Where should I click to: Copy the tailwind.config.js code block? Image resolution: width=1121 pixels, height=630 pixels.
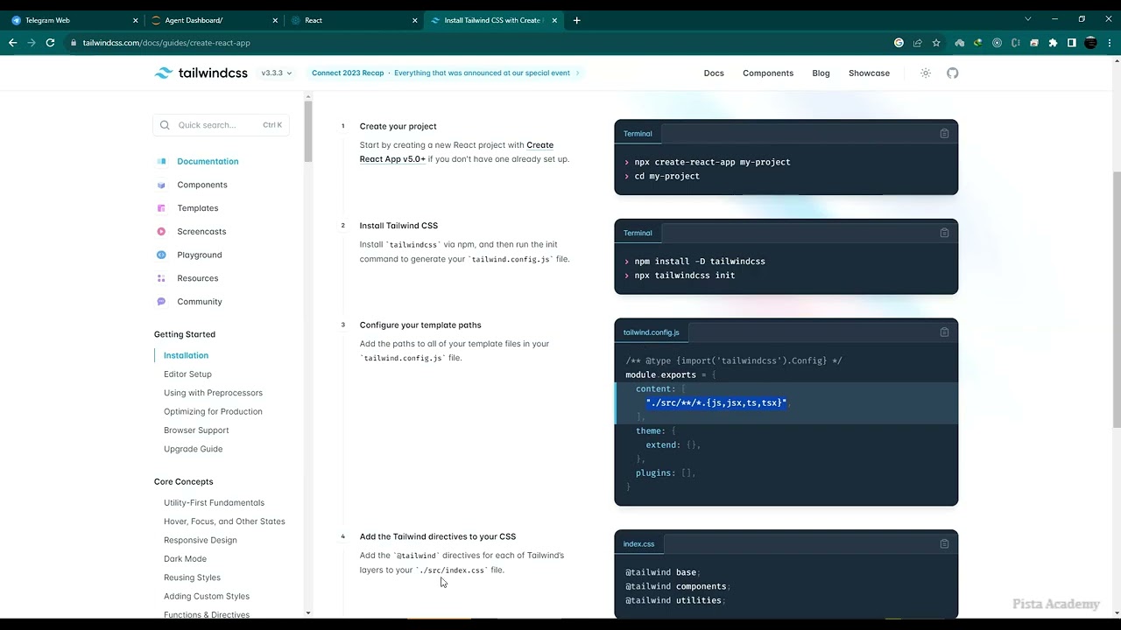(944, 332)
